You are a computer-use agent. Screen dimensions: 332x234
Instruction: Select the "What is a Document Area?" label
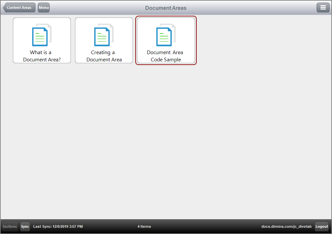[42, 56]
